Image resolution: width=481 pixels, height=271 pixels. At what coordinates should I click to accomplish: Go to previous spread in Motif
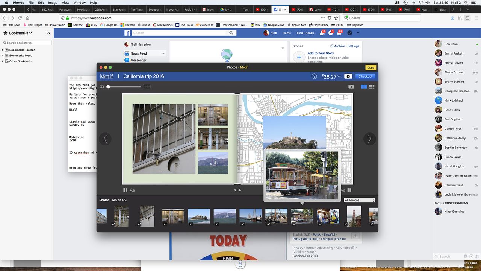coord(105,139)
